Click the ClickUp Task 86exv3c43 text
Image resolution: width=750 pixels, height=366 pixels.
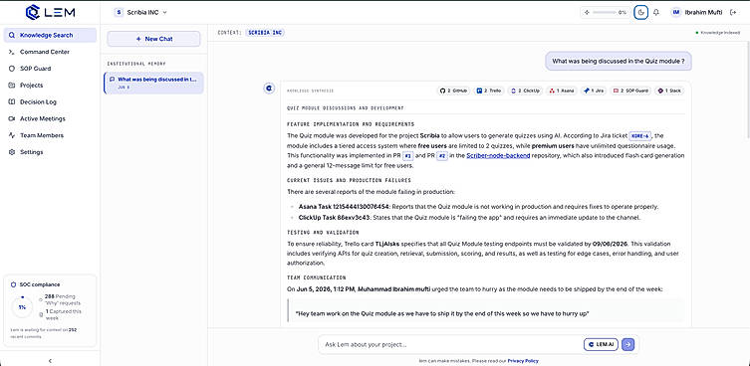(x=335, y=218)
